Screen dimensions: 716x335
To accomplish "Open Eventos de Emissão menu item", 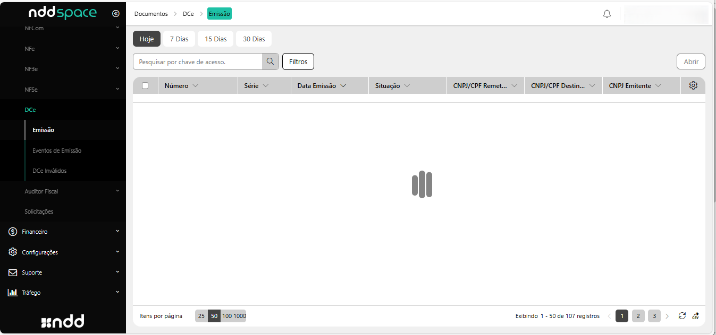I will [57, 151].
